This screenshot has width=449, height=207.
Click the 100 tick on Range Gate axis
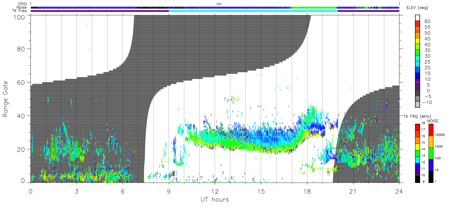tap(19, 17)
